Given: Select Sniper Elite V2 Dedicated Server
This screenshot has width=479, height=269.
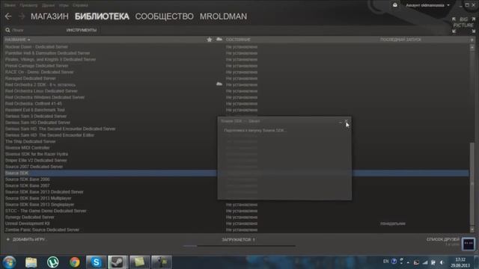Looking at the screenshot, I should pos(36,161).
